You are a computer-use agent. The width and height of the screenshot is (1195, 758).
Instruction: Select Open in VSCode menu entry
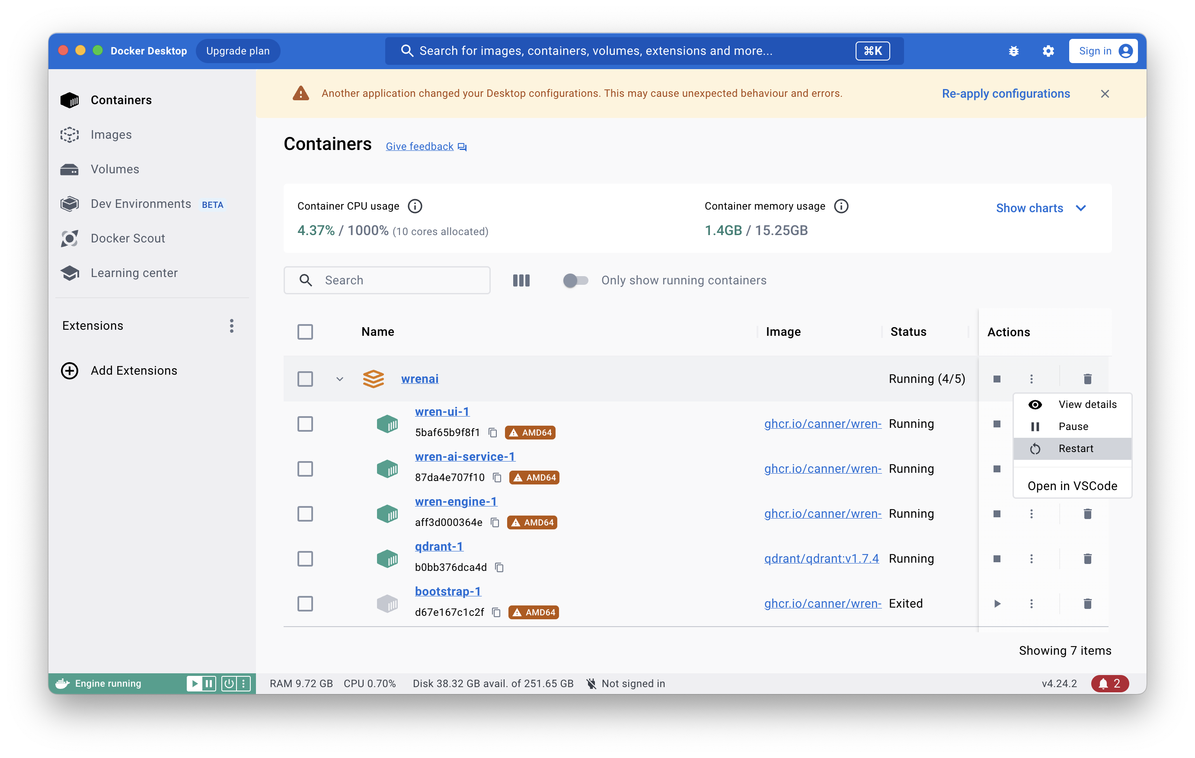pyautogui.click(x=1072, y=486)
